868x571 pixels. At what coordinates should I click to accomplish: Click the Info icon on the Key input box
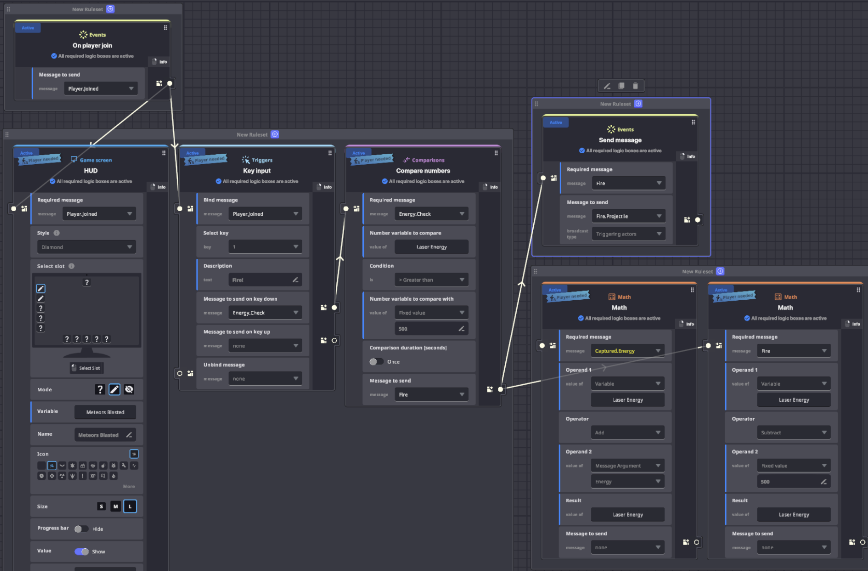[x=324, y=187]
